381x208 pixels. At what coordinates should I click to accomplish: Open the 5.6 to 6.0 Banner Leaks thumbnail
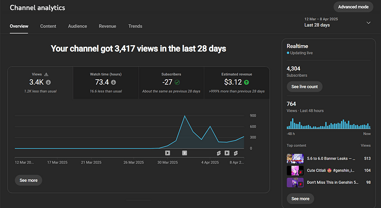[x=295, y=158]
